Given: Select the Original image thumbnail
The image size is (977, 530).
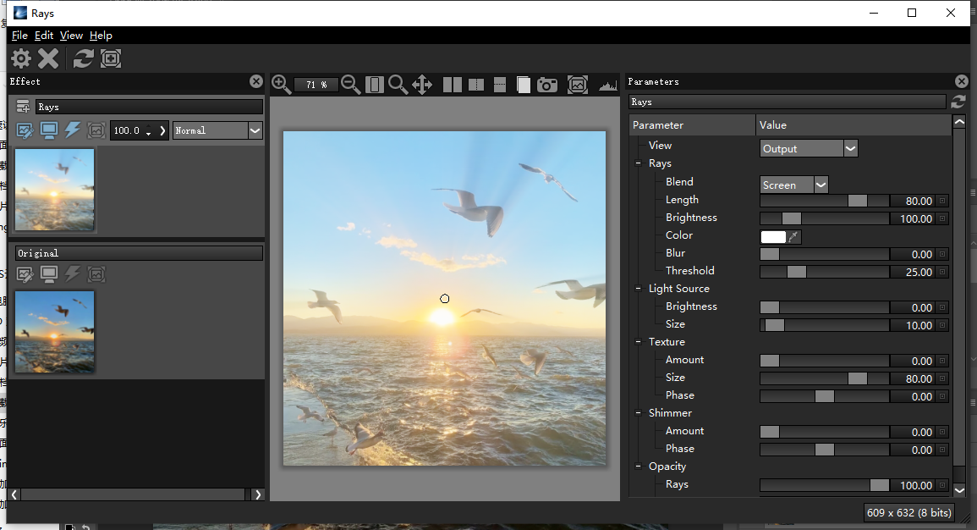Looking at the screenshot, I should (54, 329).
